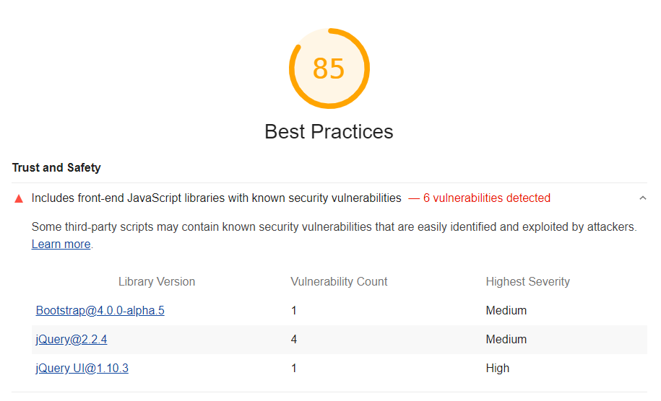Click the Highest Severity column header
The width and height of the screenshot is (661, 401).
click(527, 282)
